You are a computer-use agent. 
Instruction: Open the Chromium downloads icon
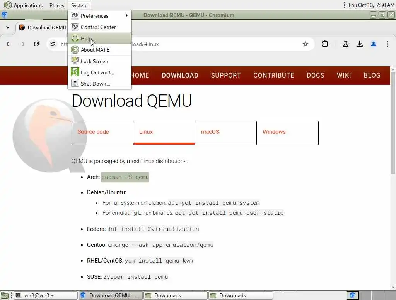tap(359, 44)
